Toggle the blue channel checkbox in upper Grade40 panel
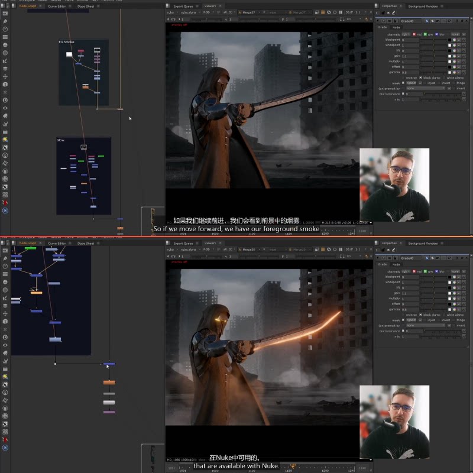The image size is (473, 473). pyautogui.click(x=436, y=34)
